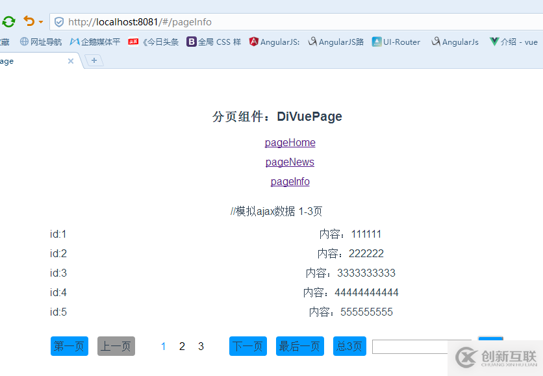The width and height of the screenshot is (543, 376).
Task: Click the 第一页 pagination button
Action: pos(69,346)
